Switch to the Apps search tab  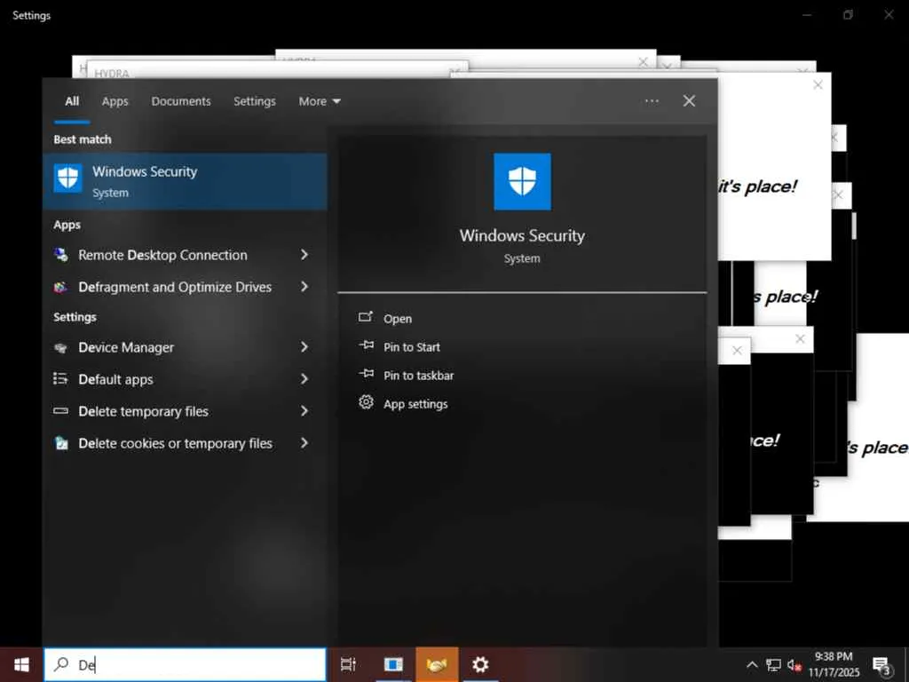pyautogui.click(x=115, y=101)
